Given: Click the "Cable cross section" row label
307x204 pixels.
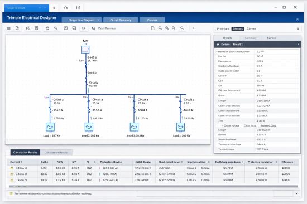Looking at the screenshot, I should [x=229, y=106].
